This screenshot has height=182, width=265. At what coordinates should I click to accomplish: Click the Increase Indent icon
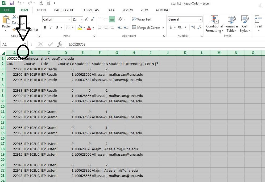pyautogui.click(x=126, y=27)
